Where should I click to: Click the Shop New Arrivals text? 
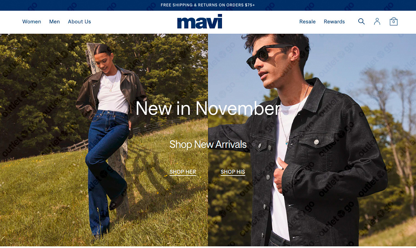tap(208, 144)
